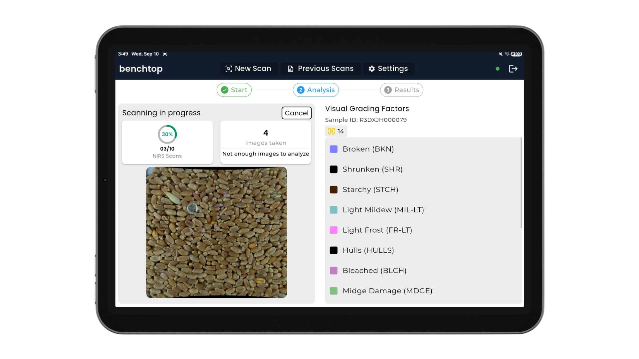Click the Light Frost (FR-LT) pink swatch
This screenshot has width=639, height=359.
(x=333, y=230)
